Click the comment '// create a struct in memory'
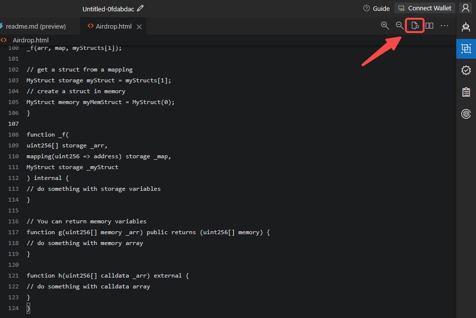476x318 pixels. click(x=76, y=91)
